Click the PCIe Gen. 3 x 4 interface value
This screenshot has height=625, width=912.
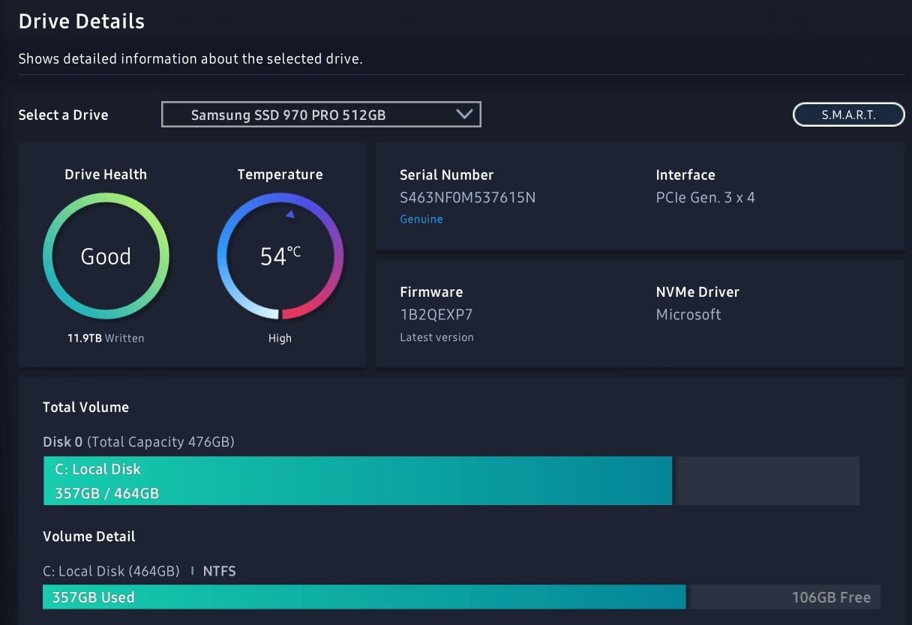coord(706,198)
